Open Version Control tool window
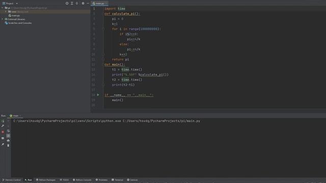This screenshot has width=326, height=183. [x=11, y=180]
